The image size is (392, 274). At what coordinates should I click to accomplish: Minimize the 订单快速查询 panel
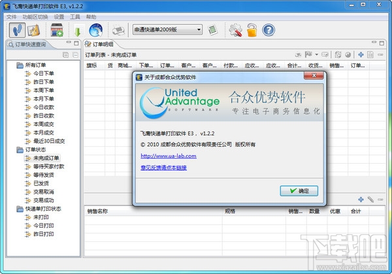(69, 43)
